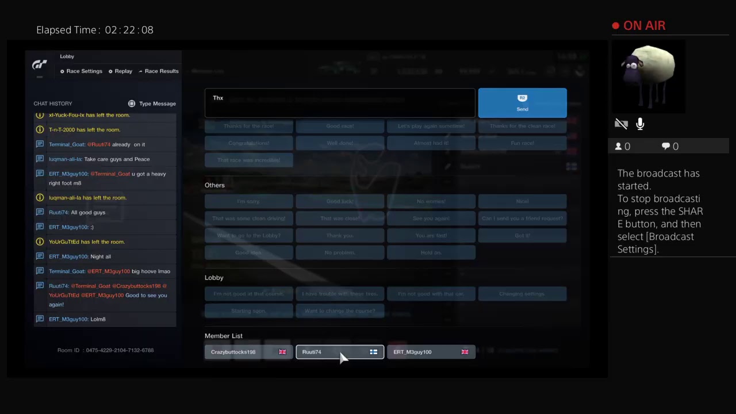Choose the 'You are fast!' message
The height and width of the screenshot is (414, 736).
point(431,236)
